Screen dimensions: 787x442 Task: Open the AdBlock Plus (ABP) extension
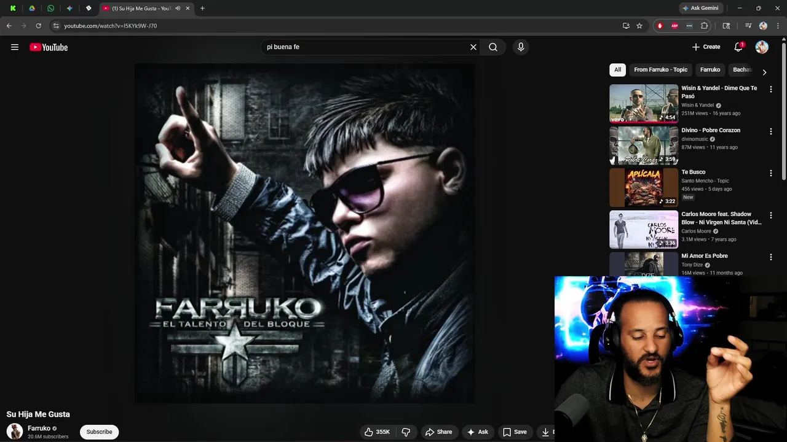click(674, 26)
